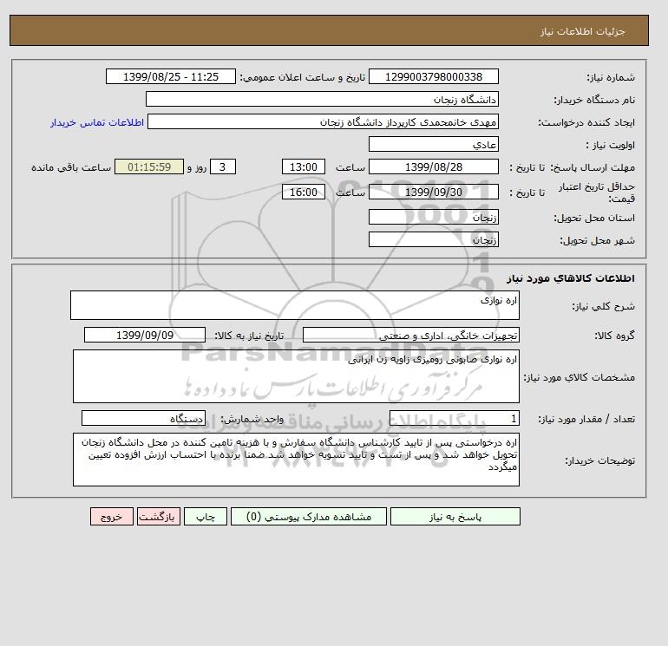Click page header جزئیات اطلاعات نیاز
This screenshot has height=646, width=668.
[x=582, y=31]
